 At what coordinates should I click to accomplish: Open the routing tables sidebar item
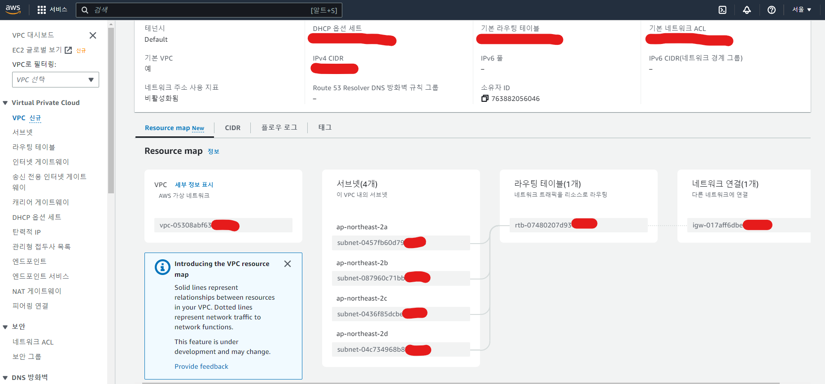pos(34,147)
